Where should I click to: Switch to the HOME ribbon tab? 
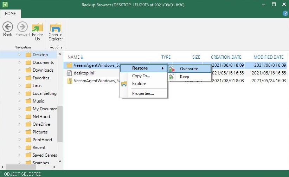click(x=11, y=14)
